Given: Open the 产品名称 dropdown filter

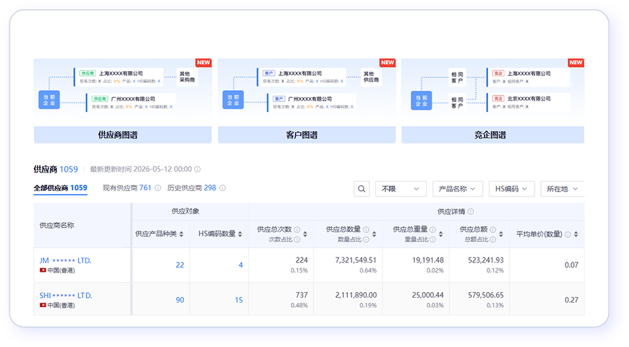Looking at the screenshot, I should point(457,189).
